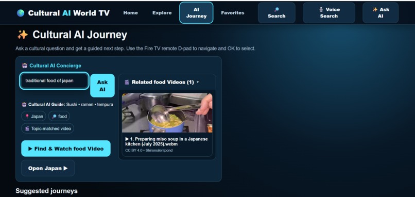Click the globe logo icon
The image size is (415, 197).
pos(21,13)
